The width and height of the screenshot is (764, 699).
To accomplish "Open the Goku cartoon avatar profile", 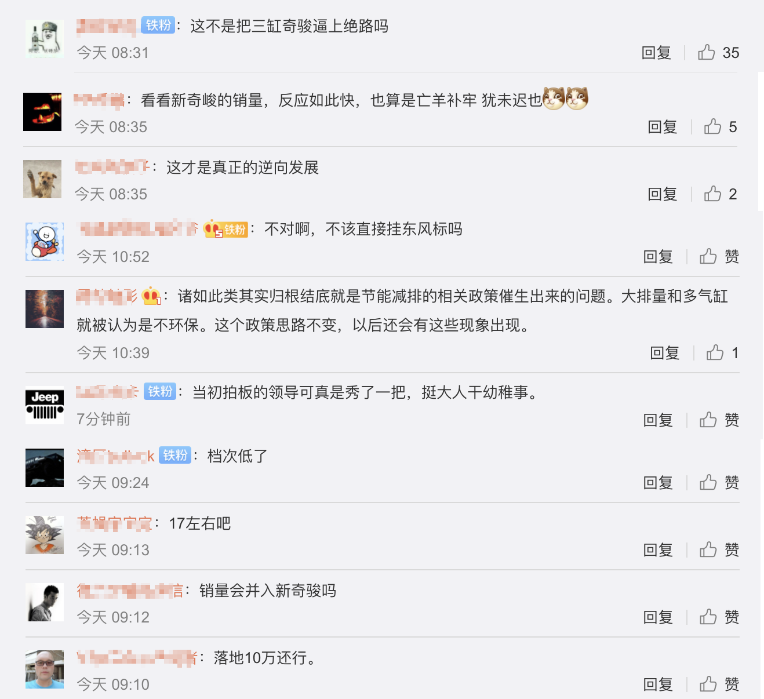I will [45, 535].
